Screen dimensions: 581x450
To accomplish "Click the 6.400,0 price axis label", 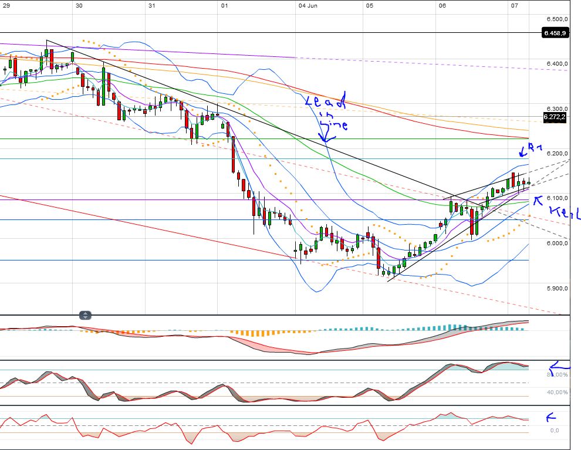I will [557, 64].
